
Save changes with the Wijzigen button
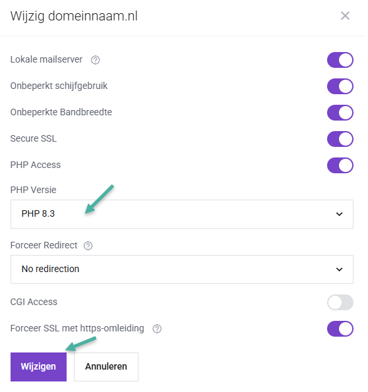[x=38, y=367]
